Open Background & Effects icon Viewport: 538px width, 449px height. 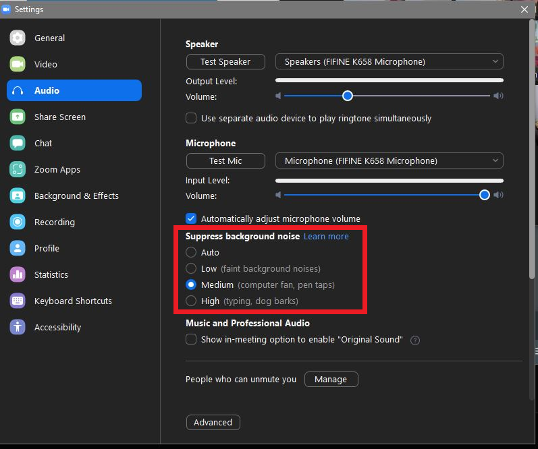(18, 196)
